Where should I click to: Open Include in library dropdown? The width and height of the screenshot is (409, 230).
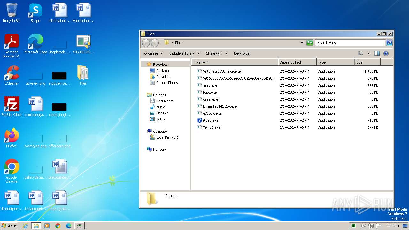point(184,53)
